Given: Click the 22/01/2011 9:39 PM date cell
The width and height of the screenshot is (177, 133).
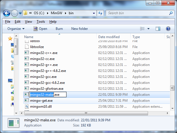Looking at the screenshot, I should coord(113,95).
